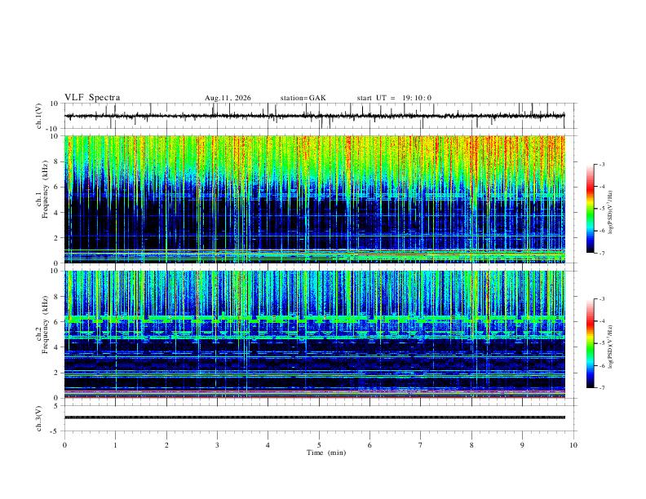Click the Time (min) axis label
The image size is (646, 499).
(326, 453)
